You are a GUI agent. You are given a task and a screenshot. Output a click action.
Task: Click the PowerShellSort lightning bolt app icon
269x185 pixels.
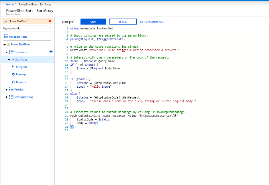[8, 45]
